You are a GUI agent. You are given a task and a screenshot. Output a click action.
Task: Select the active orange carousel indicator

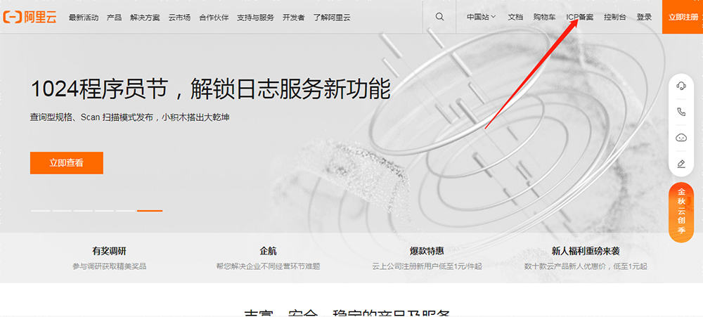(150, 210)
